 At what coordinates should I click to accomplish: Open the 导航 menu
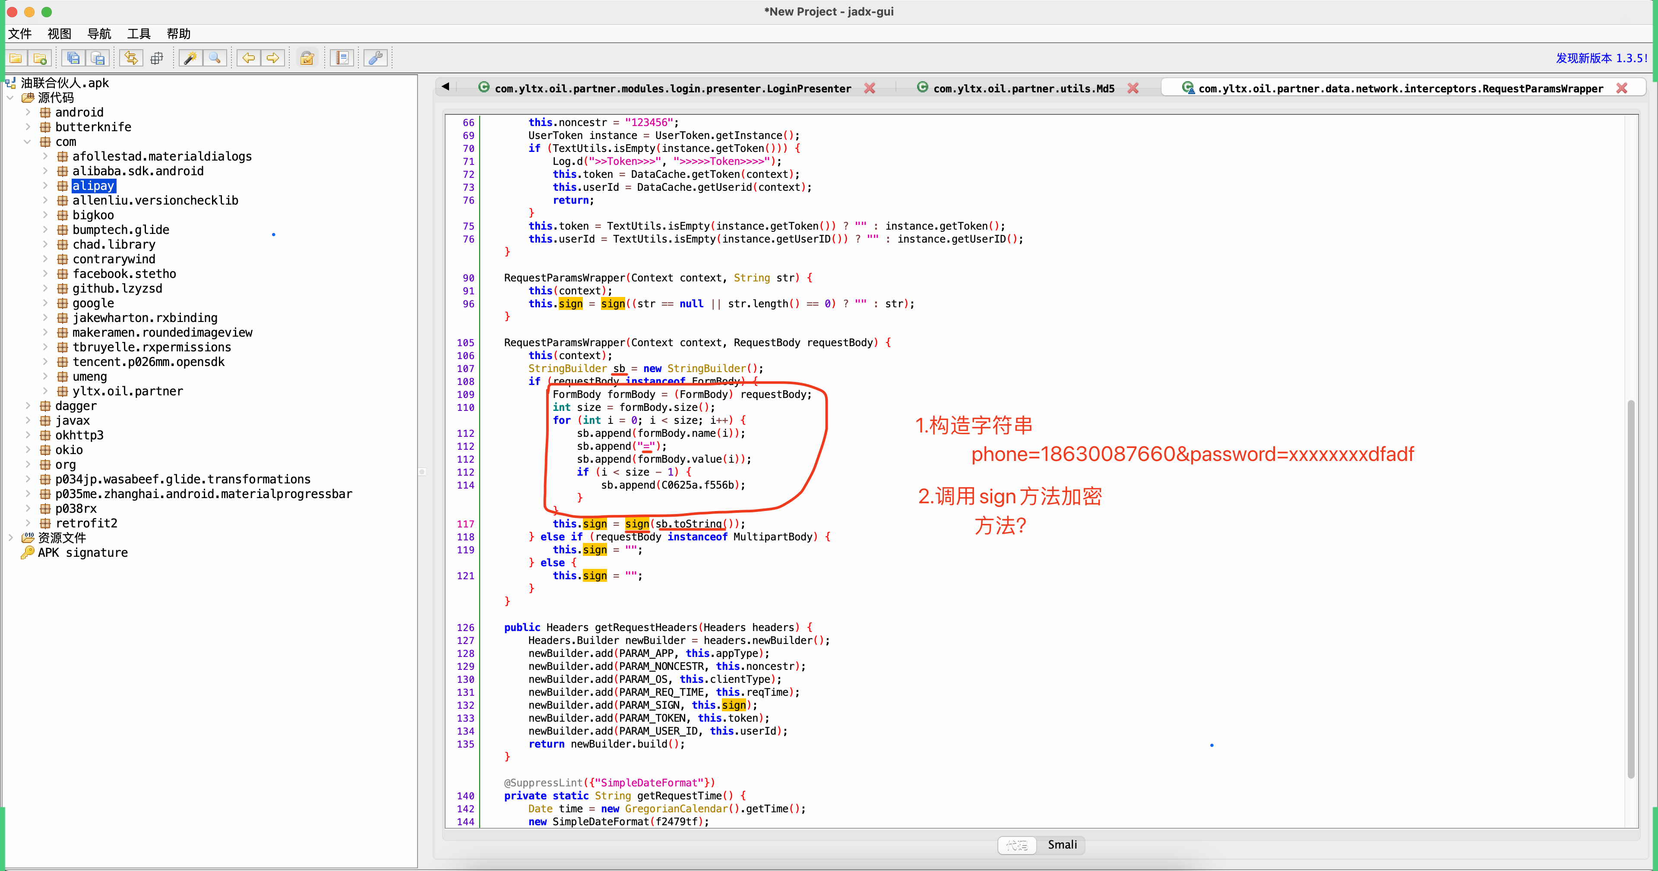99,34
